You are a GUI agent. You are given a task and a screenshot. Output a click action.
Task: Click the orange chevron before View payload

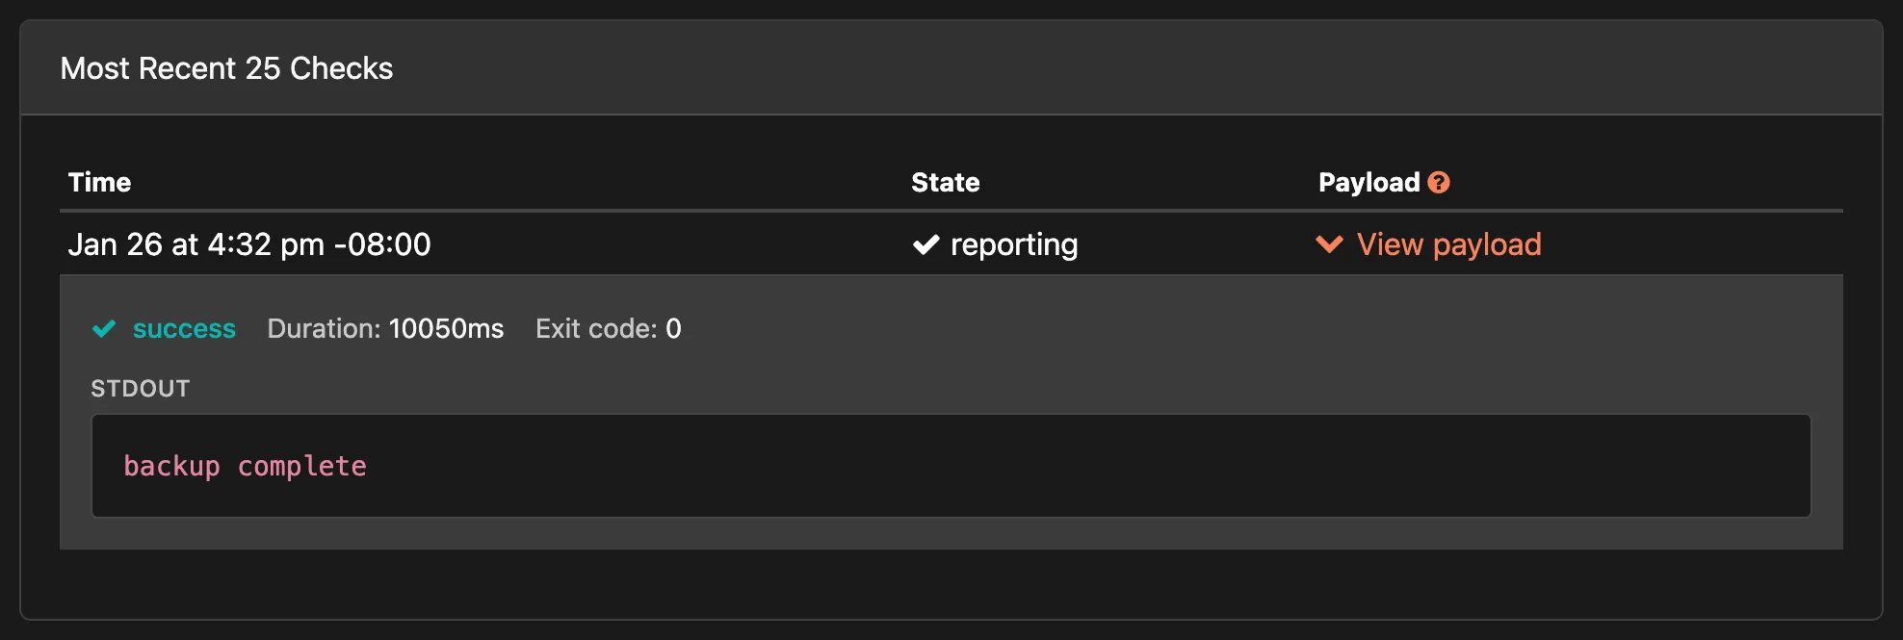click(x=1329, y=245)
